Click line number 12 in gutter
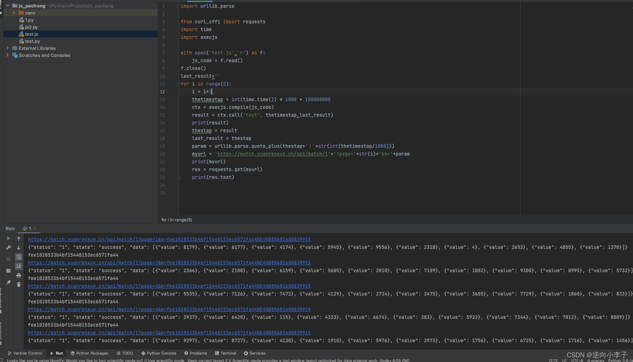 coord(162,92)
